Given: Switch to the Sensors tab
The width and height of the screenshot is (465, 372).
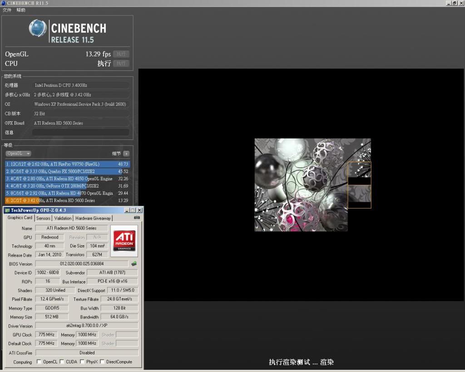Looking at the screenshot, I should click(x=43, y=218).
